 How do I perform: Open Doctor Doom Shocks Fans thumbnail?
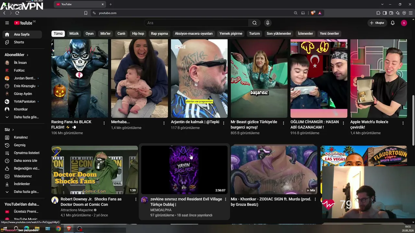[x=95, y=170]
